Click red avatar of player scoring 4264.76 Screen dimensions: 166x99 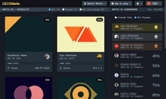[116, 46]
